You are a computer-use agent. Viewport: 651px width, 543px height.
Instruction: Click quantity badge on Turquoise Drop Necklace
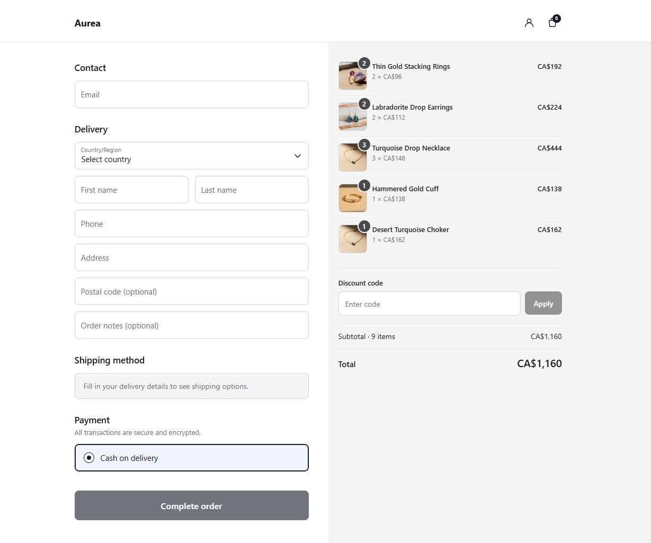pyautogui.click(x=364, y=145)
